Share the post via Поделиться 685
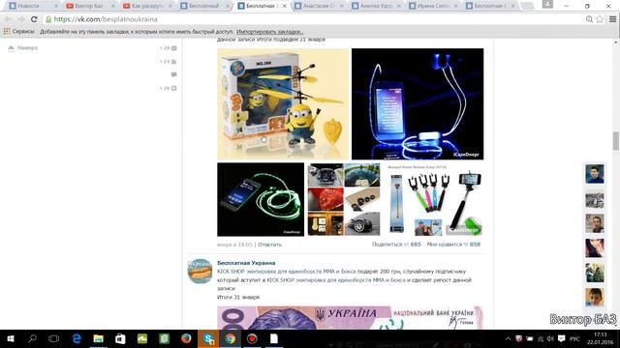620x348 pixels. (396, 245)
